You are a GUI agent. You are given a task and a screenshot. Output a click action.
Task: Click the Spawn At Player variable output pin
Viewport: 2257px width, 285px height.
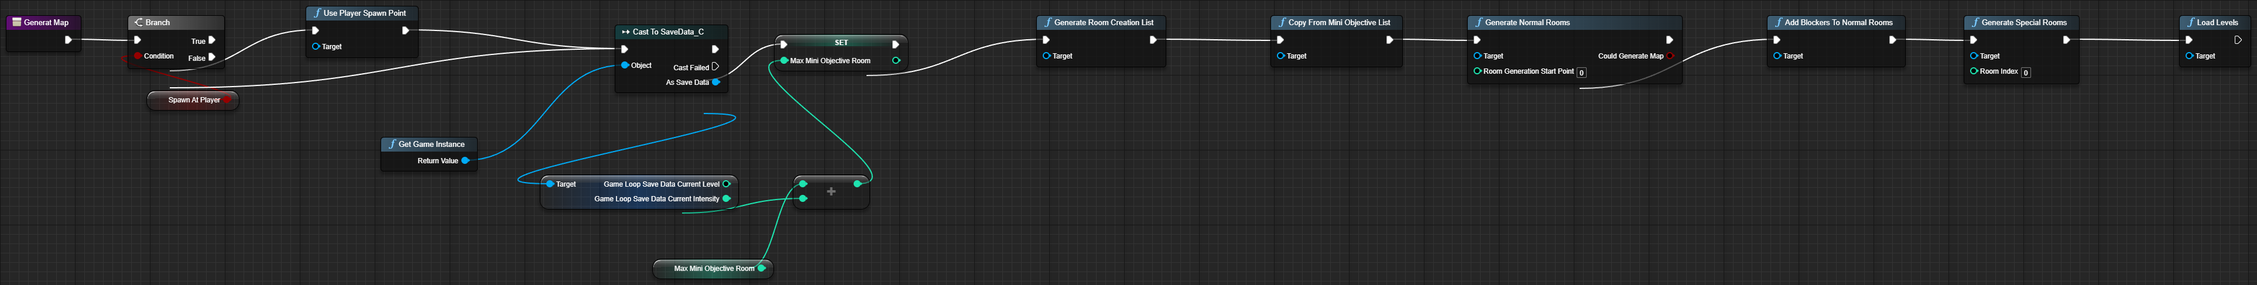click(x=227, y=100)
